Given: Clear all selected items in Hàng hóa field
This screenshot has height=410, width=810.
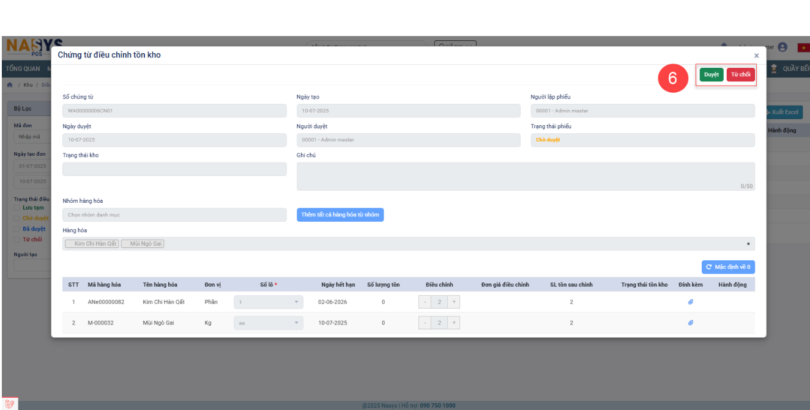Looking at the screenshot, I should (x=748, y=244).
